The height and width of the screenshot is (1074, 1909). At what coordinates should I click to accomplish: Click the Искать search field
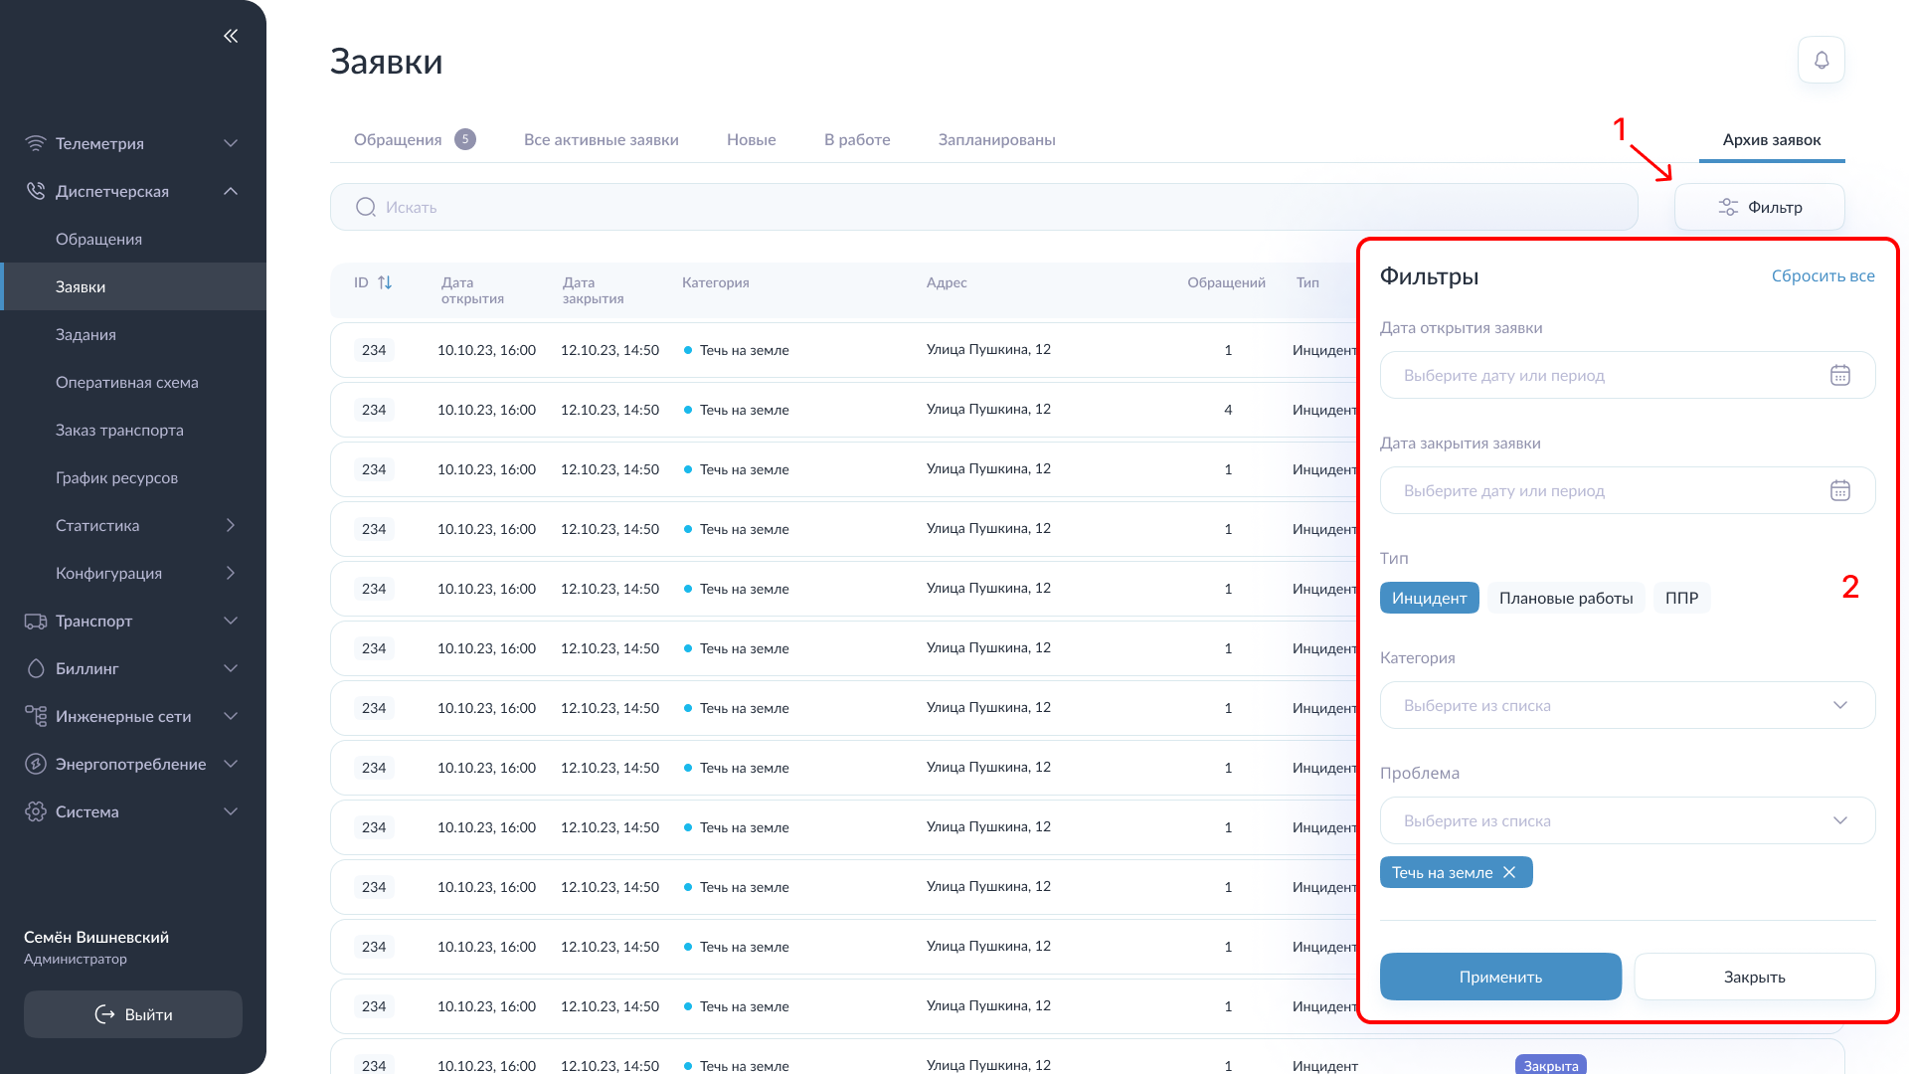[x=982, y=207]
